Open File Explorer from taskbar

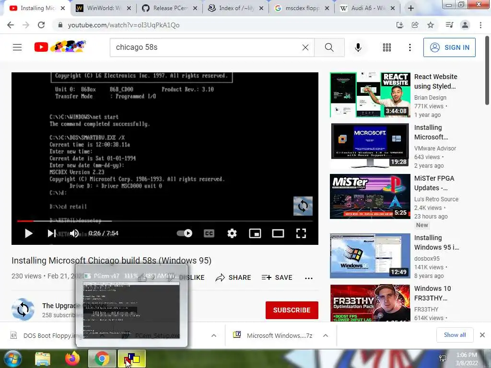[x=43, y=358]
